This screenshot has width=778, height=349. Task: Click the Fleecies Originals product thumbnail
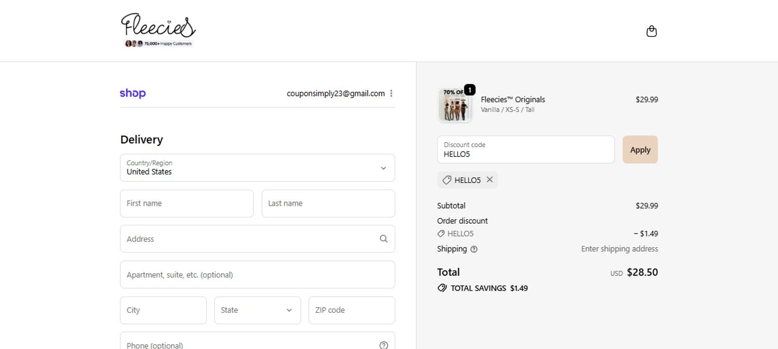[x=455, y=105]
